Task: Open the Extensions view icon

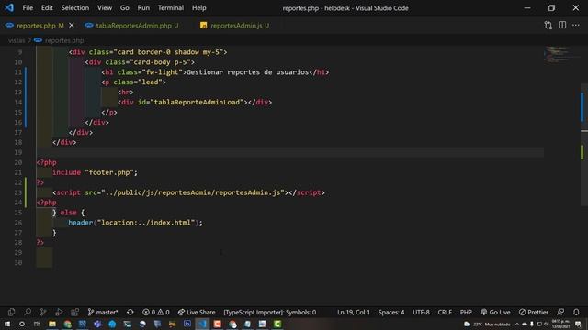Action: tap(74, 312)
